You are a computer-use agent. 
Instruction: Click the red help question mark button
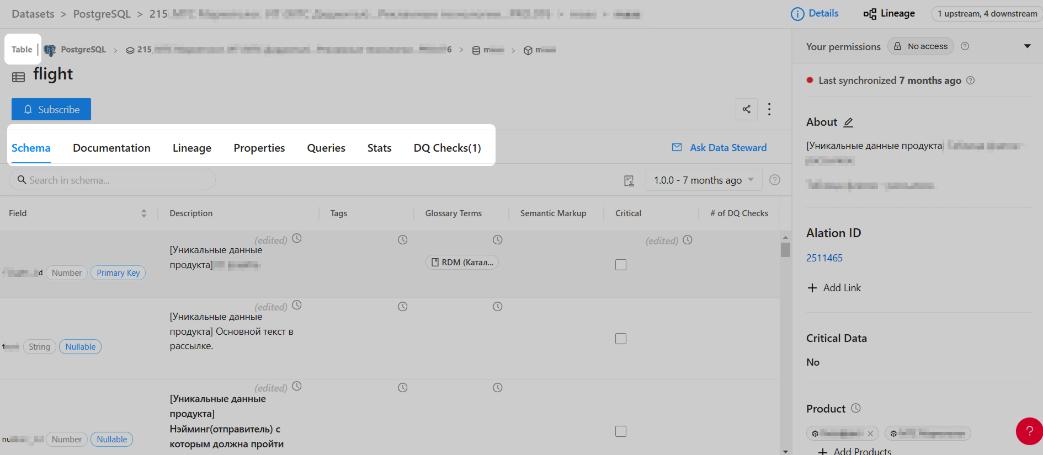tap(1029, 431)
